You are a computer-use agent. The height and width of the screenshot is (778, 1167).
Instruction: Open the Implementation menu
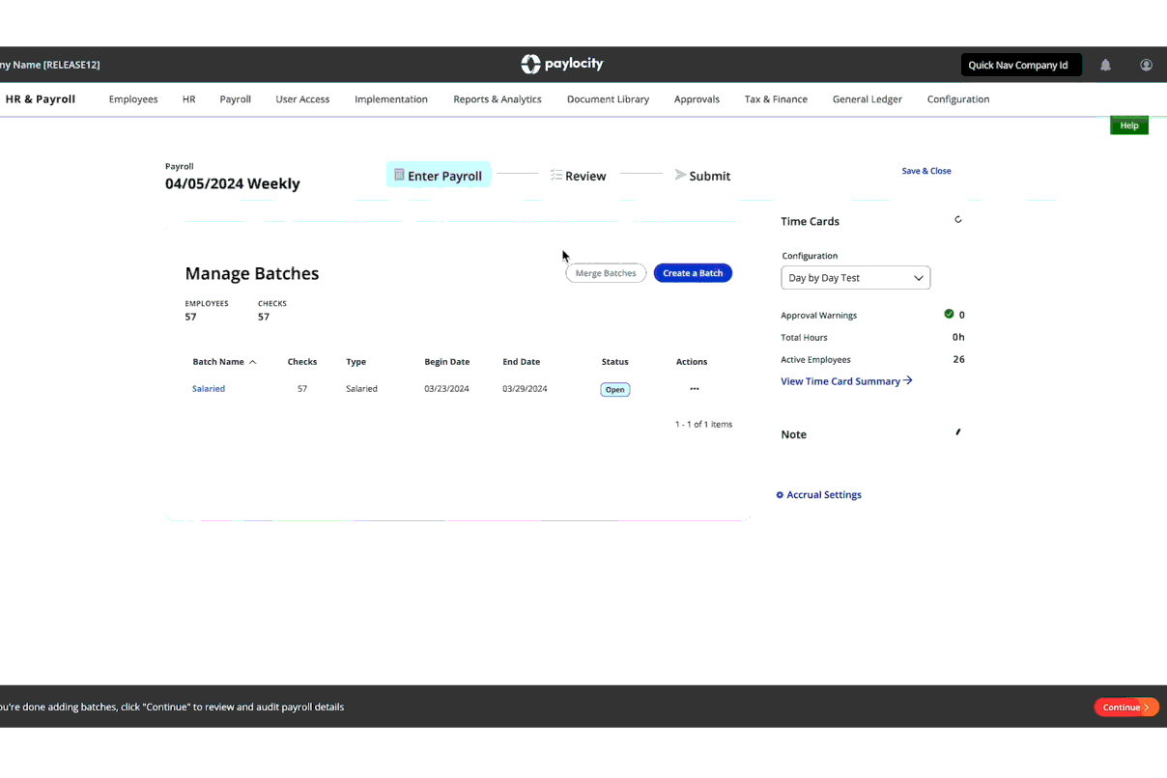click(x=391, y=99)
